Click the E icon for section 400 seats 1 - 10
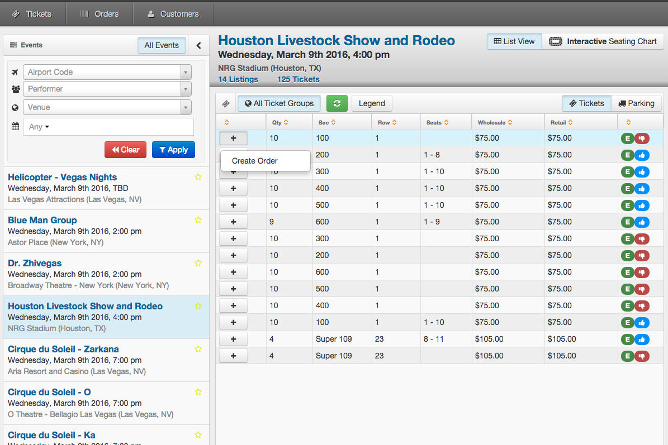Image resolution: width=668 pixels, height=445 pixels. [627, 189]
